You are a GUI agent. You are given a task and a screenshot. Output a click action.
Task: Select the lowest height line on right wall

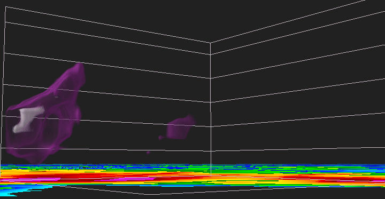pyautogui.click(x=298, y=149)
